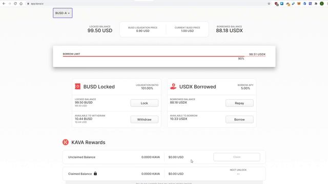
Task: Bookmark this page with the star icon
Action: click(x=269, y=4)
